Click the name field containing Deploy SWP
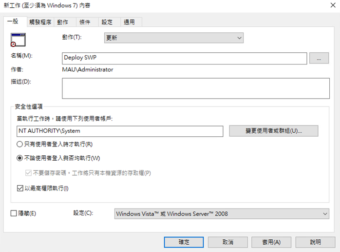Viewport: 340px width, 252px height. (x=185, y=58)
